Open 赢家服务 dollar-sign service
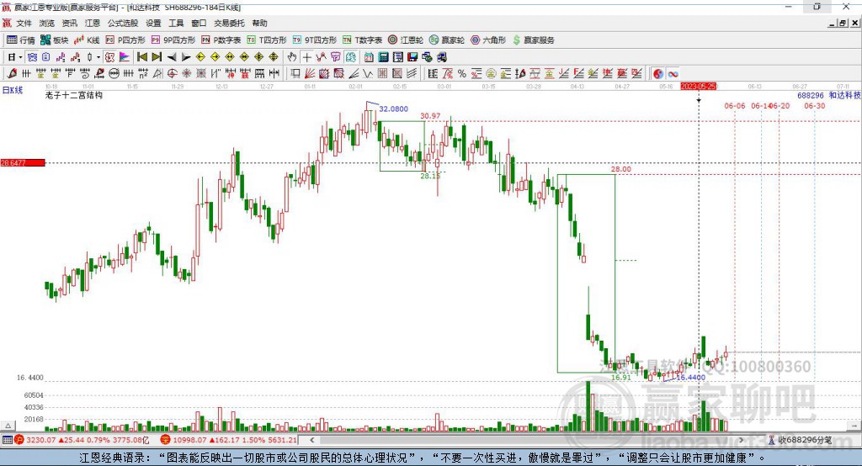 pyautogui.click(x=534, y=40)
